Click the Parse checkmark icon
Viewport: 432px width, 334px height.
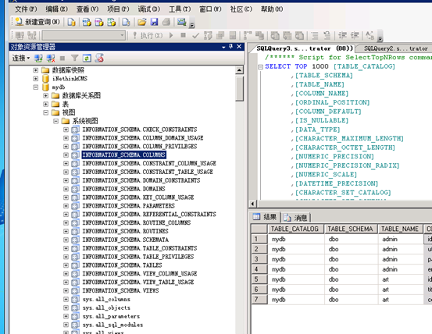coord(195,35)
